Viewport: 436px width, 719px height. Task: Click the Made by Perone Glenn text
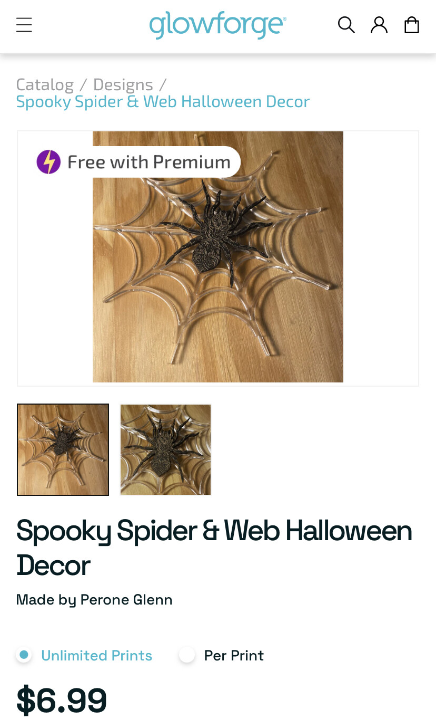pyautogui.click(x=94, y=600)
